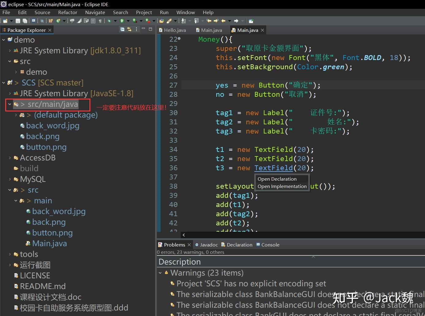Switch to the Hello.java editor tab

[x=173, y=30]
